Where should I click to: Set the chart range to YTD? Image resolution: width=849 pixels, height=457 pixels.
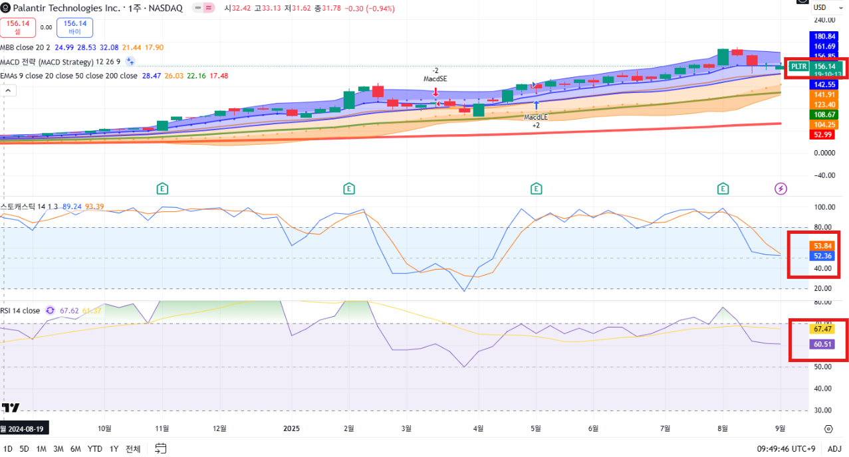click(x=95, y=449)
